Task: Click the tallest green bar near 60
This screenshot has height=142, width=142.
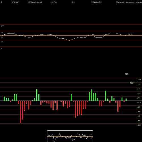Action: click(37, 95)
